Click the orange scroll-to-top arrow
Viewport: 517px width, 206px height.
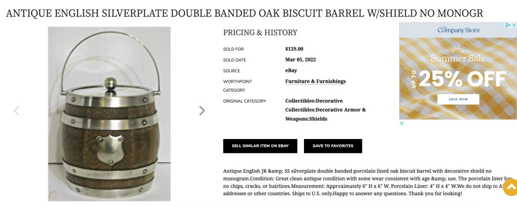[x=510, y=187]
